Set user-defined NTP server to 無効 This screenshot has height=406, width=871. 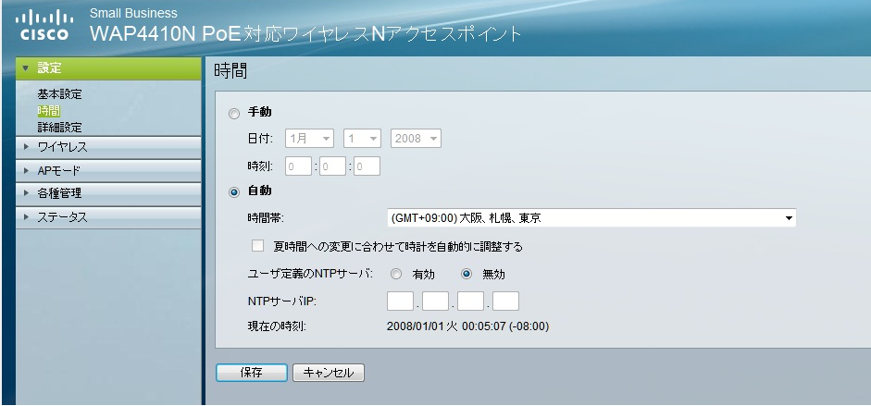pos(467,274)
